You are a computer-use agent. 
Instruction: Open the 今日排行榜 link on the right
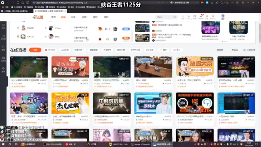click(249, 50)
